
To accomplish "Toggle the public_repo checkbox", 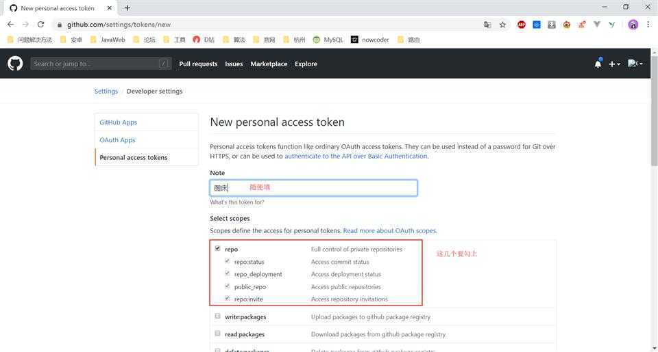I will click(x=227, y=286).
